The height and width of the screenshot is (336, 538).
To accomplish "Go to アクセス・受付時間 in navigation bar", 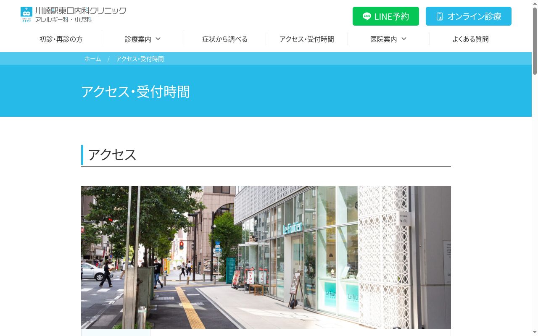I will click(x=307, y=39).
